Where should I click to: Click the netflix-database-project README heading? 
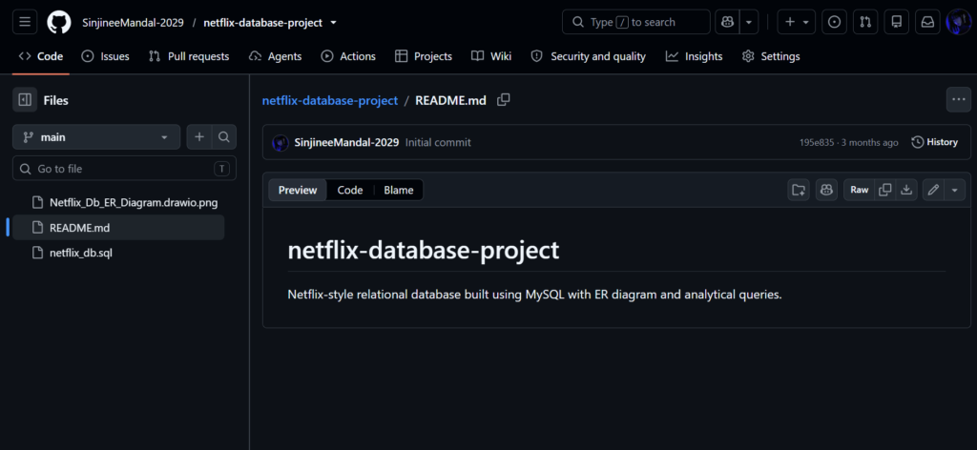[x=423, y=250]
